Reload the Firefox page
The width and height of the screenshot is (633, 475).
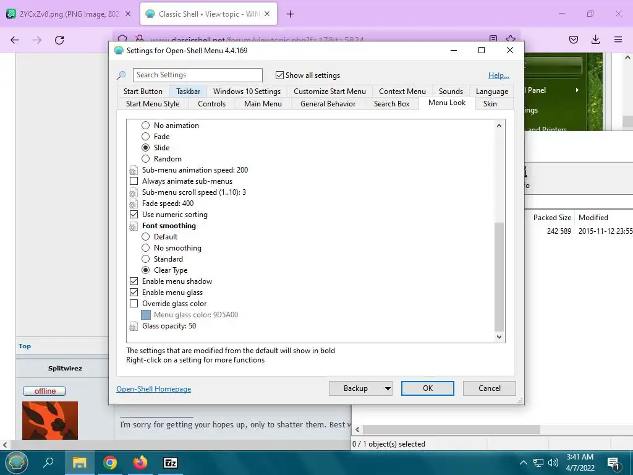(x=59, y=40)
